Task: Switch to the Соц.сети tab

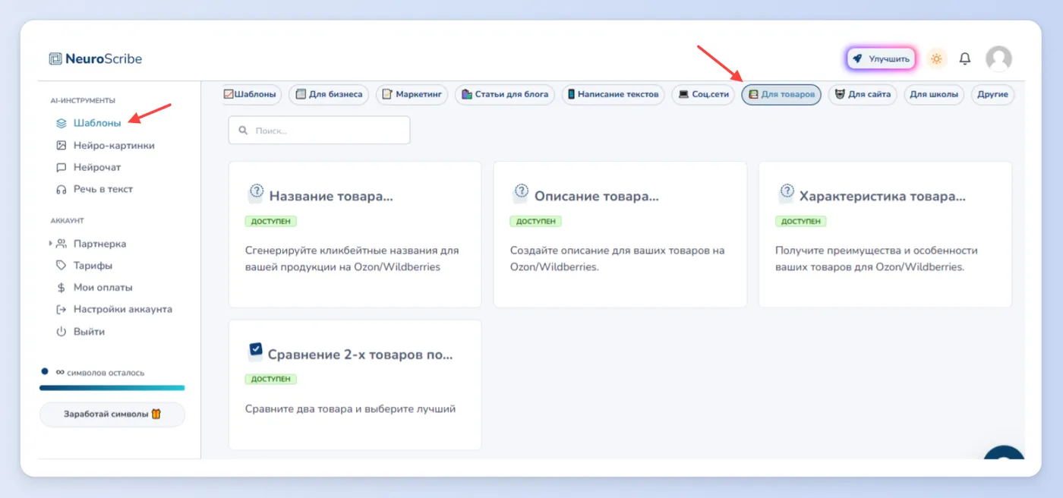Action: pos(704,95)
